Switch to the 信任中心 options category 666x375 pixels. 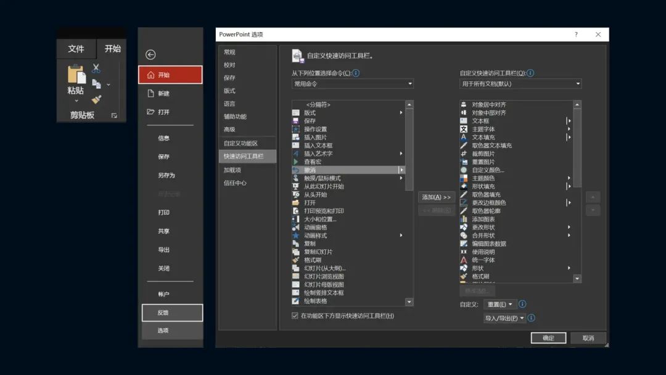pos(247,183)
